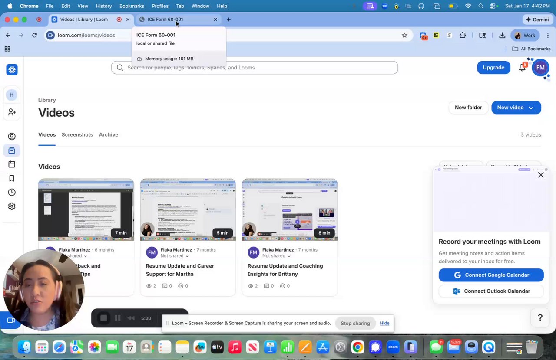Image resolution: width=556 pixels, height=360 pixels.
Task: Open Chrome Downloads icon
Action: pyautogui.click(x=502, y=35)
